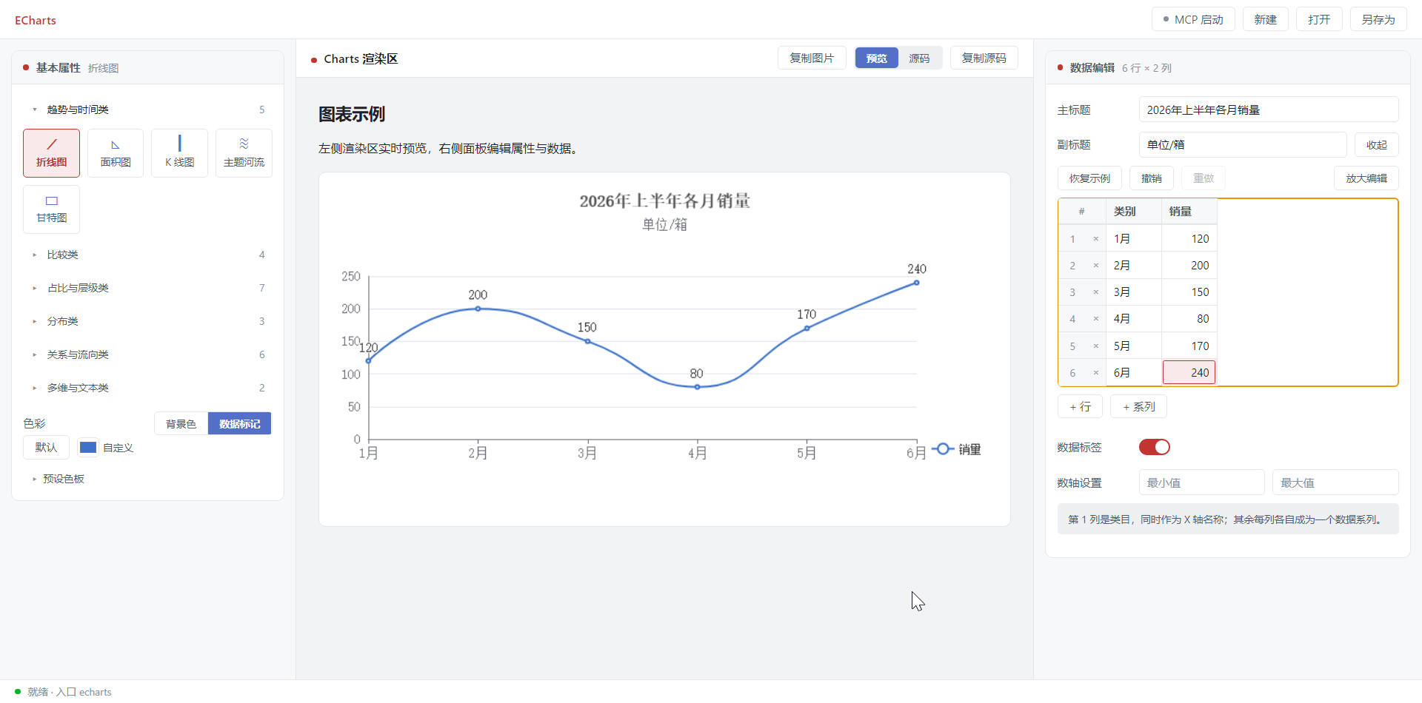Click the 副标题 subtitle input field
The image size is (1422, 703).
pyautogui.click(x=1243, y=144)
